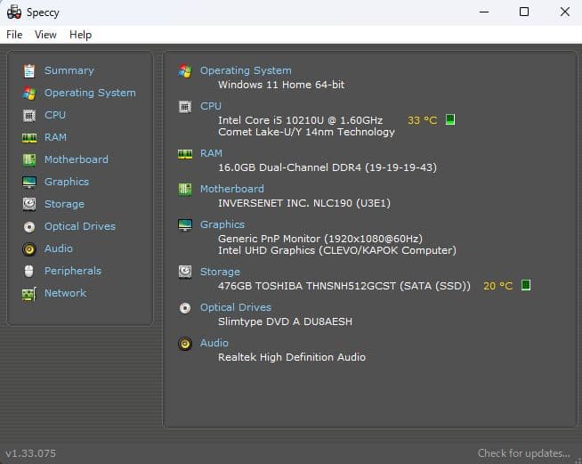Click the Motherboard icon in sidebar
Image resolution: width=582 pixels, height=464 pixels.
[x=29, y=160]
